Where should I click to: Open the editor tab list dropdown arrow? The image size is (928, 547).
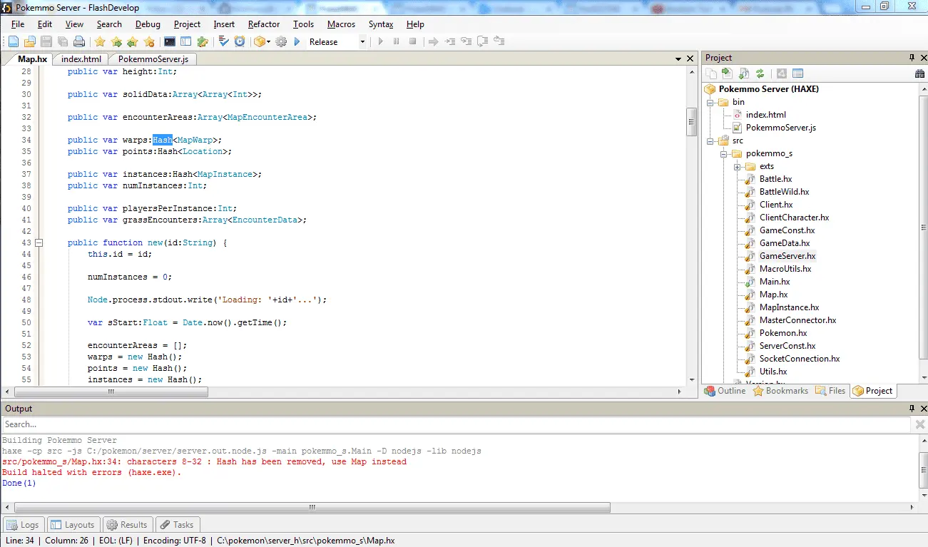pos(678,59)
